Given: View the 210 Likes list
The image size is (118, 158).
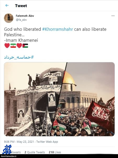Looking at the screenshot, I should point(55,152).
